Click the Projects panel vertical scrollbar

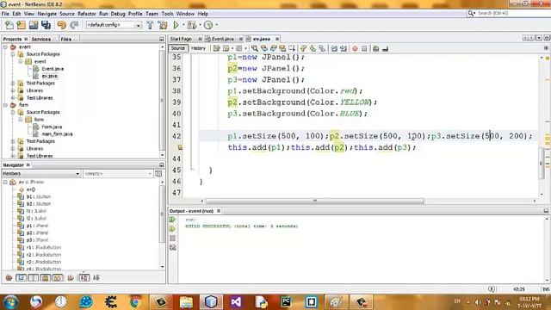click(162, 100)
